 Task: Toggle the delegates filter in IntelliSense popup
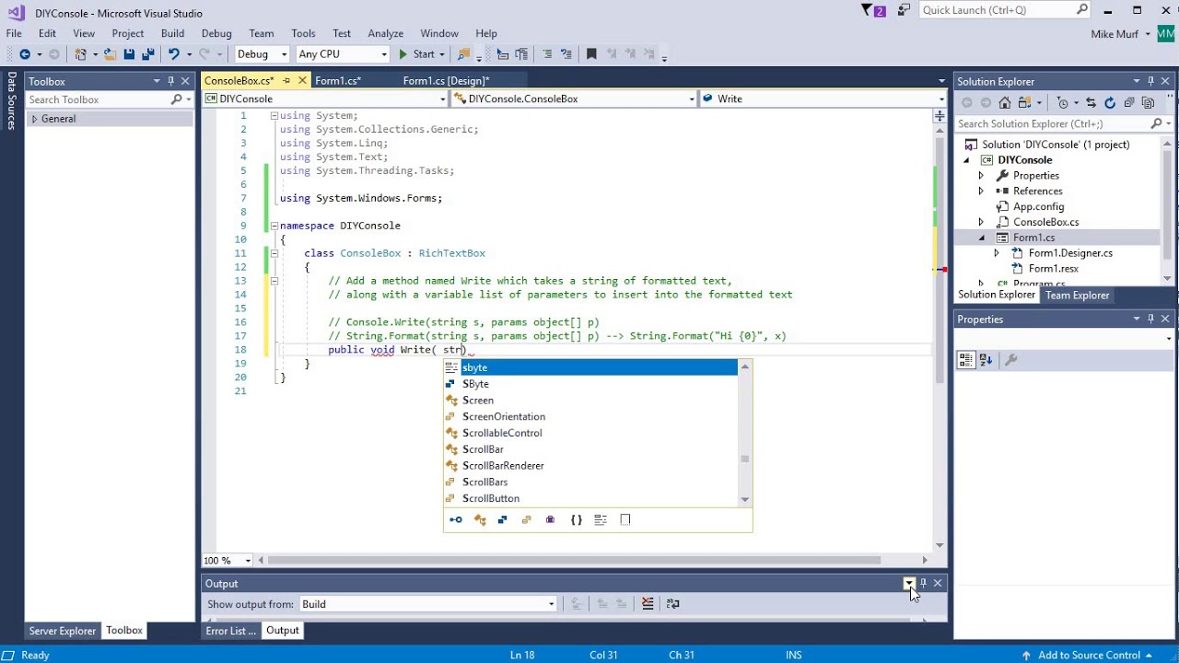pos(550,520)
